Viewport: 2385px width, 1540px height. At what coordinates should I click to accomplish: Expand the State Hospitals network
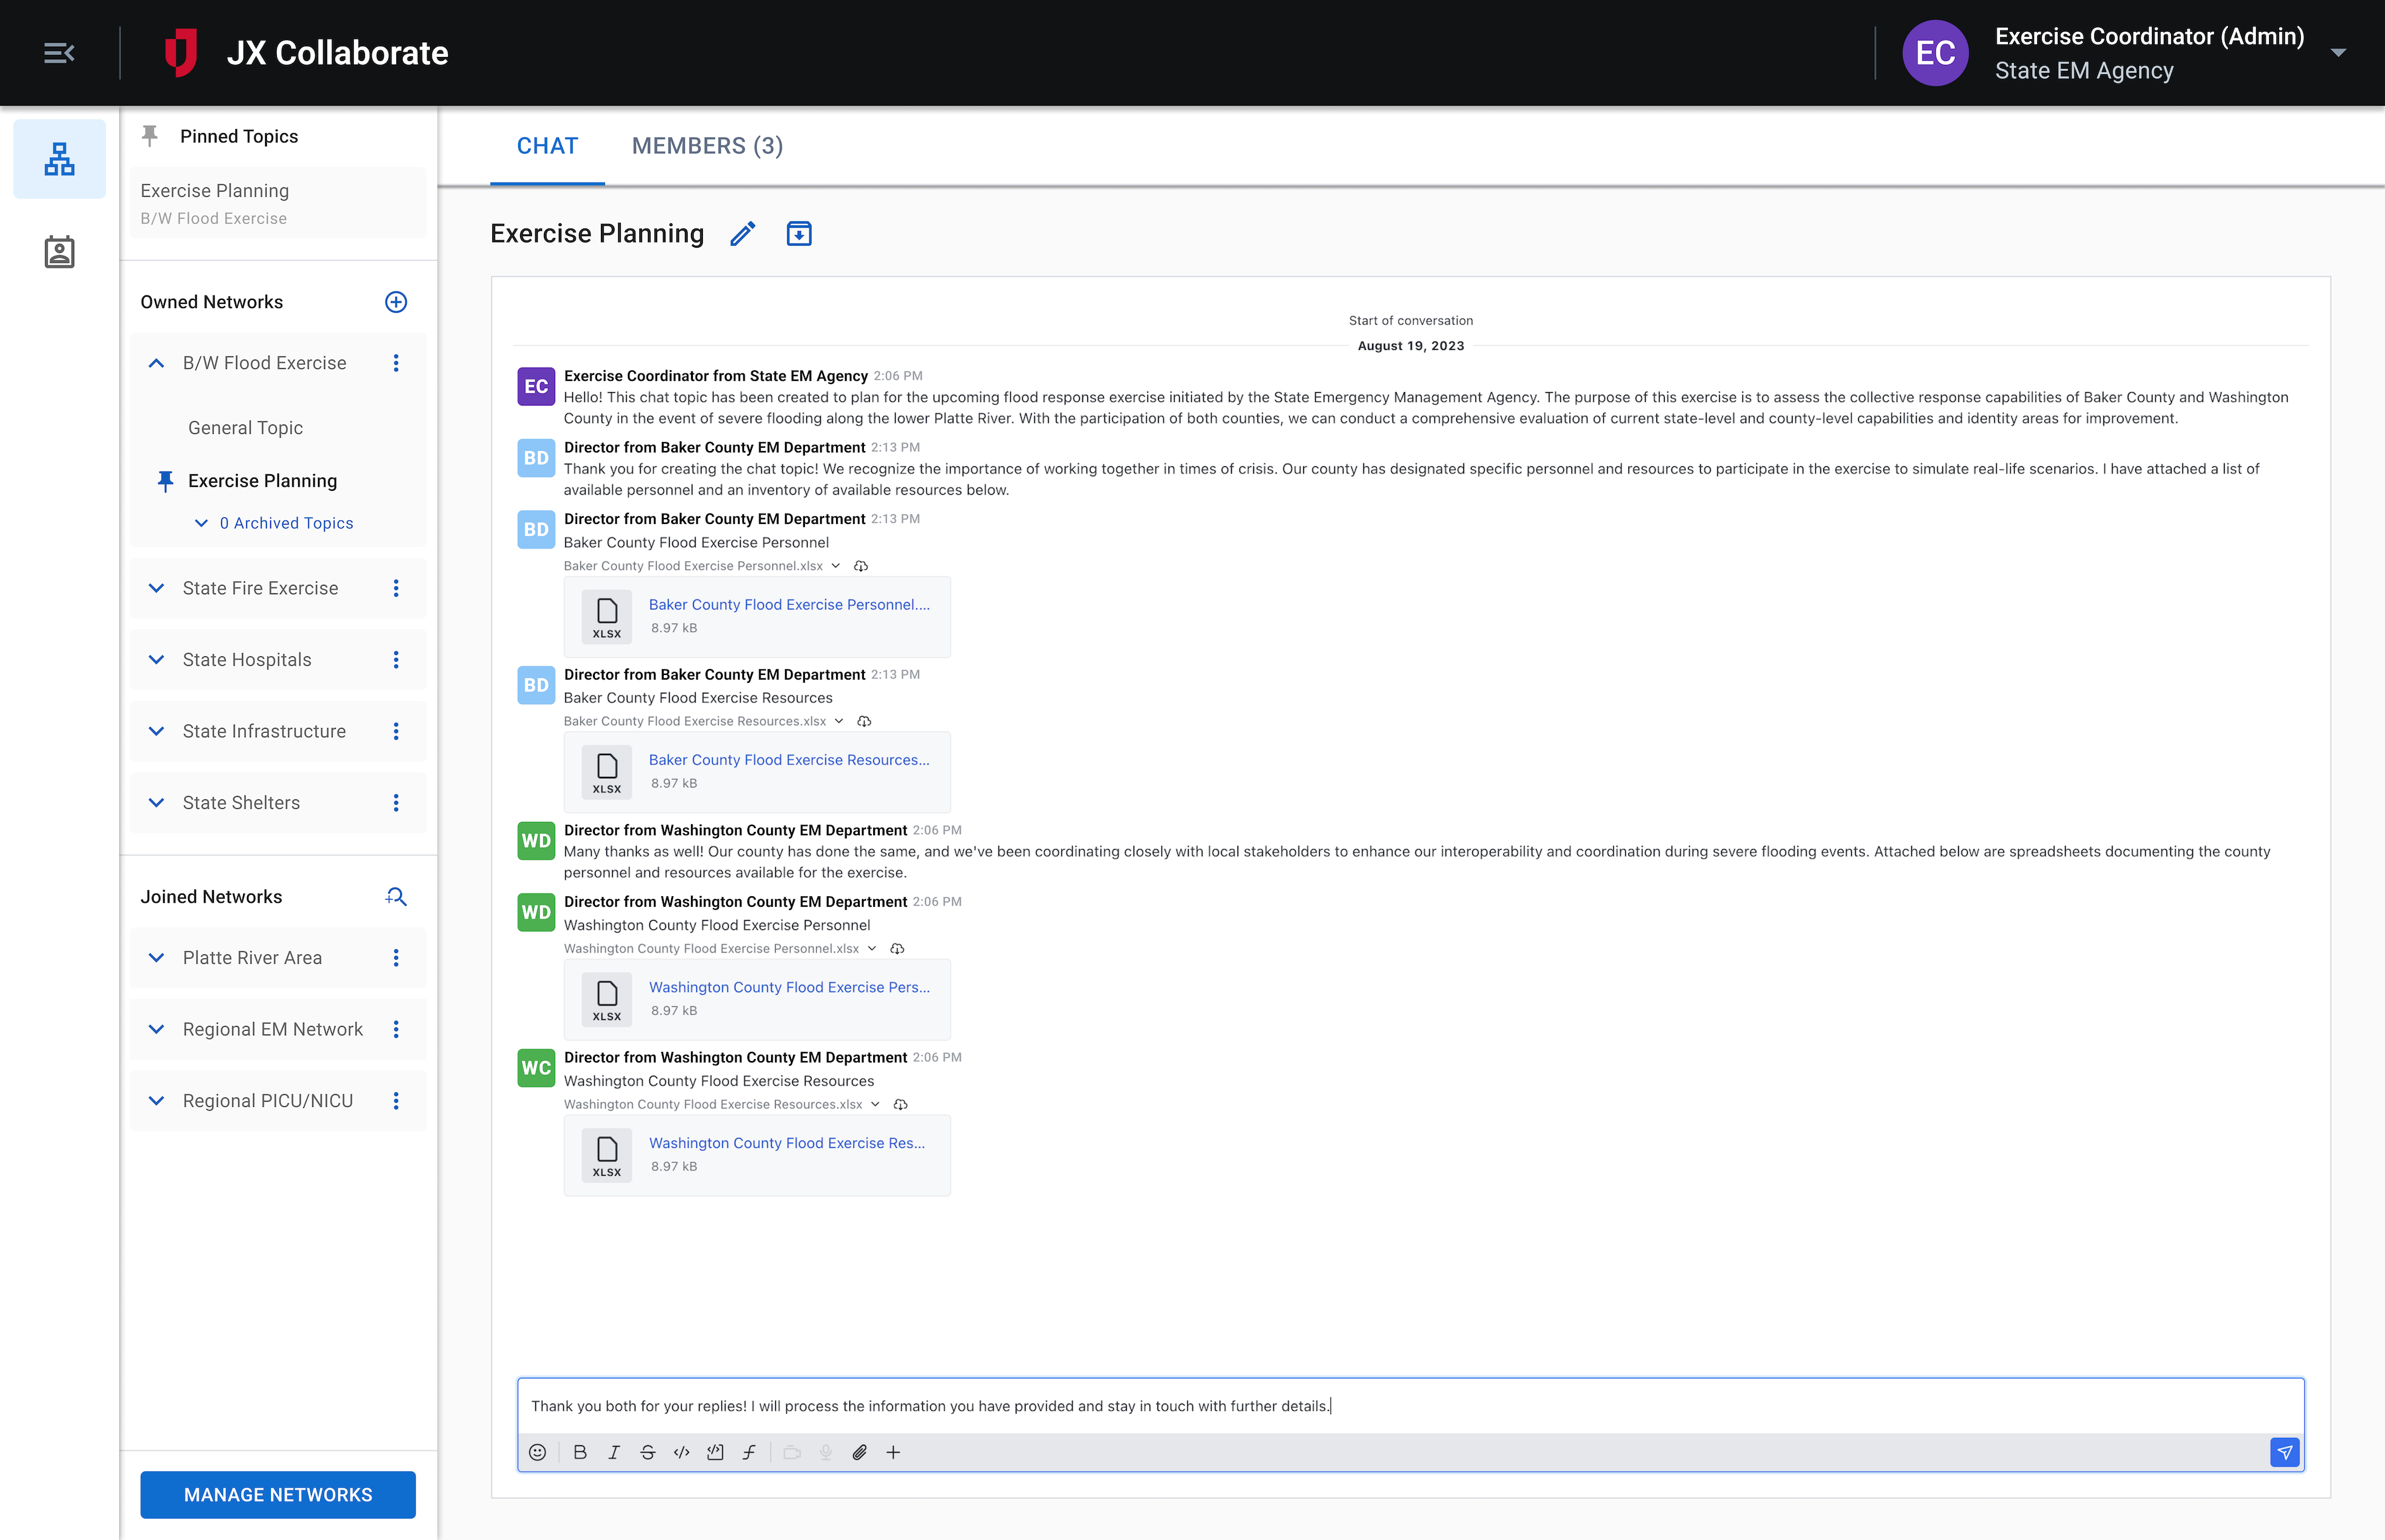pyautogui.click(x=156, y=660)
